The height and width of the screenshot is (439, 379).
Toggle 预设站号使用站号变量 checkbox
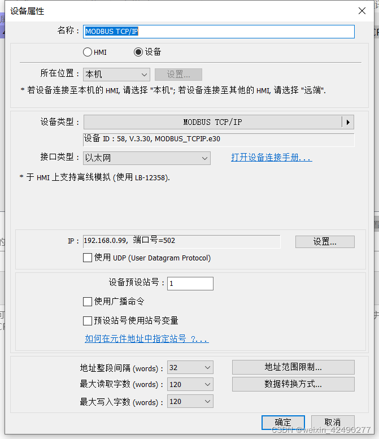click(x=88, y=320)
